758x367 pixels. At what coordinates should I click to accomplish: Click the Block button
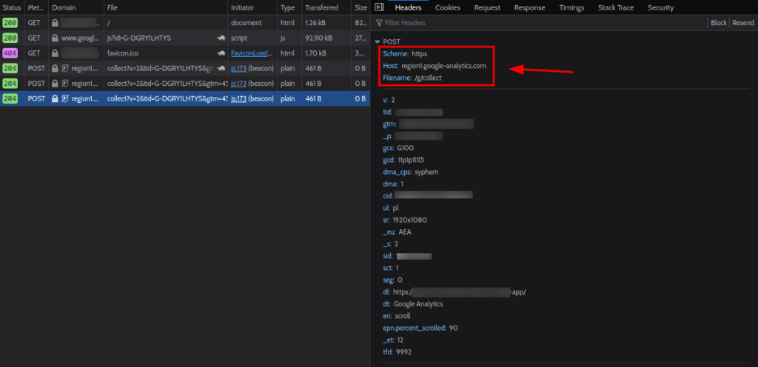click(x=718, y=23)
